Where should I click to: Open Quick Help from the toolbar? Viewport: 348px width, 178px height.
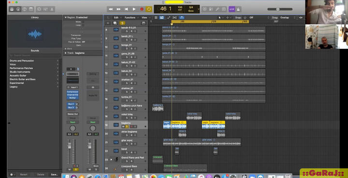tap(25, 9)
